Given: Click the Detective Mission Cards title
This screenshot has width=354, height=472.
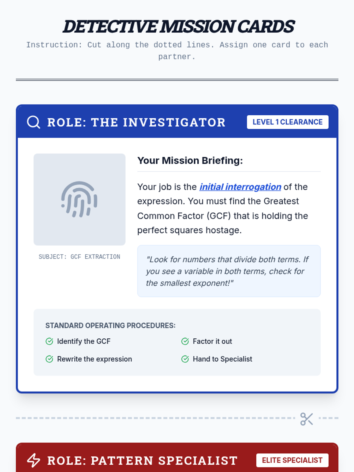Looking at the screenshot, I should [178, 27].
